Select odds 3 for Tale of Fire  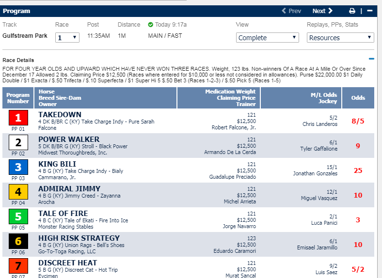(358, 220)
